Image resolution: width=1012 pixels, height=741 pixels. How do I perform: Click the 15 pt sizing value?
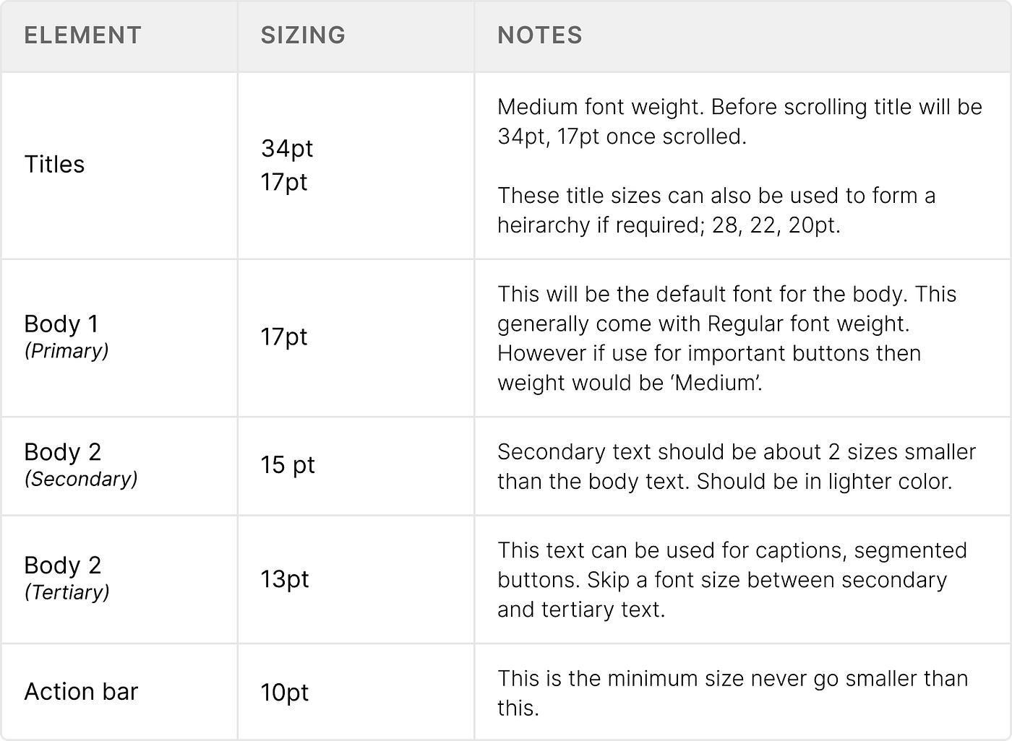[x=288, y=464]
